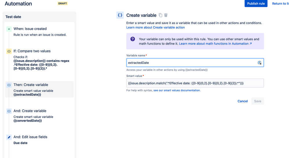289x158 pixels.
Task: Click the braces icon for And: Create variable
Action: coord(9,111)
